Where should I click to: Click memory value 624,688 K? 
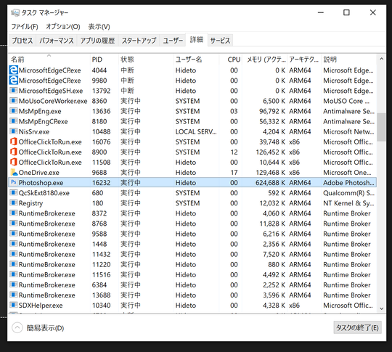(x=270, y=183)
